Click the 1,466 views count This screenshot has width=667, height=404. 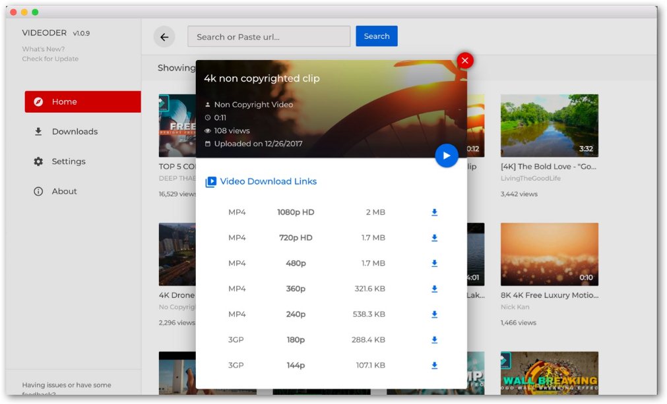pyautogui.click(x=518, y=323)
